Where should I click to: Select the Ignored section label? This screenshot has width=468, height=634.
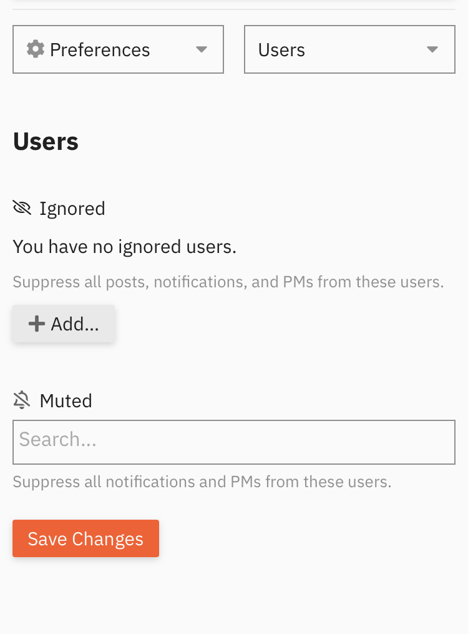click(x=72, y=208)
